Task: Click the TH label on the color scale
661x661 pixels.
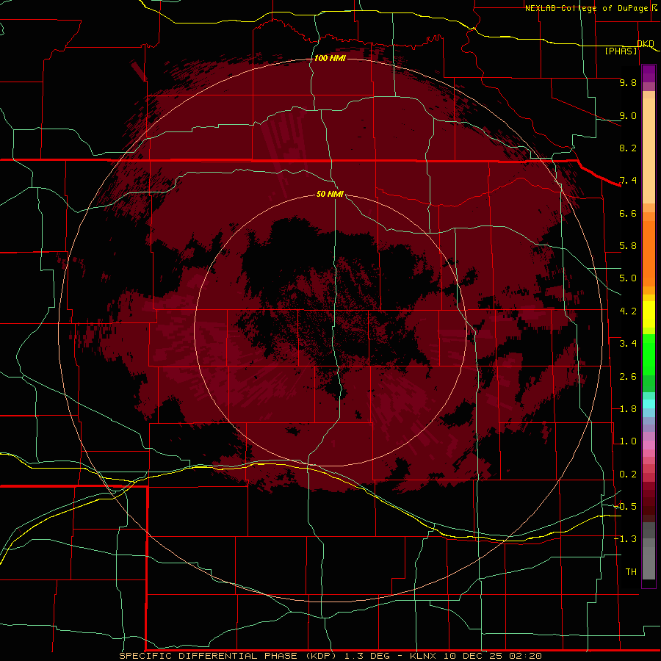Action: click(x=631, y=572)
